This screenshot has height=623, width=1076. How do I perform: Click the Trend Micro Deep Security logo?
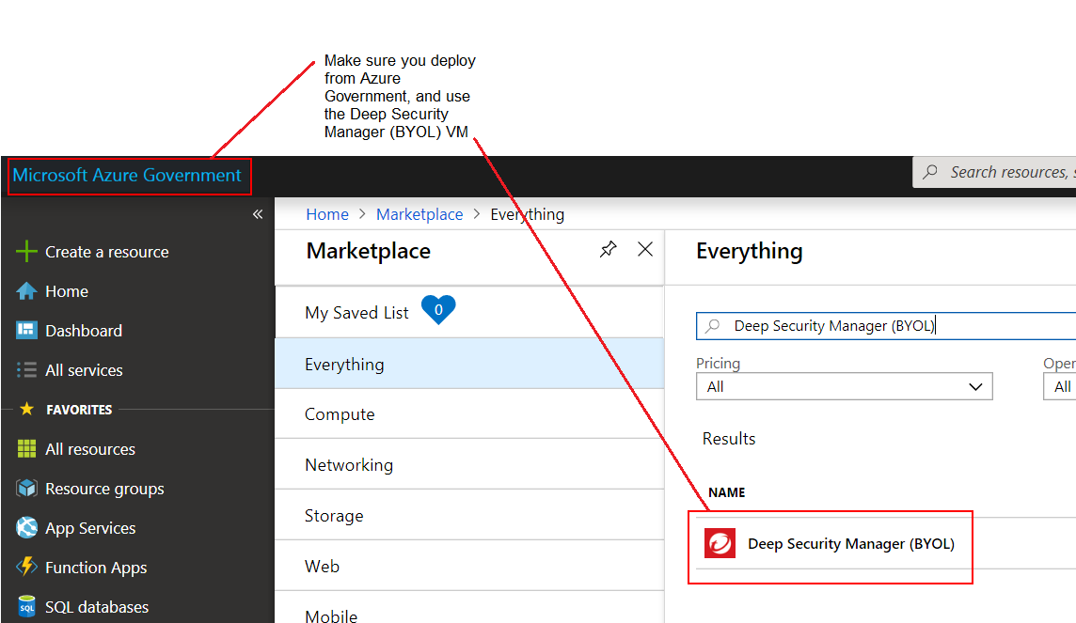pos(720,543)
